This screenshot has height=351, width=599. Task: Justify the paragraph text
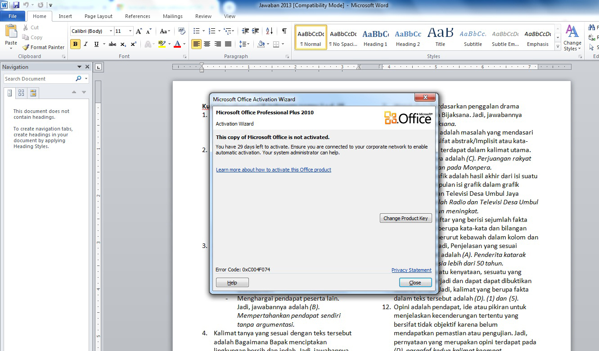point(229,44)
